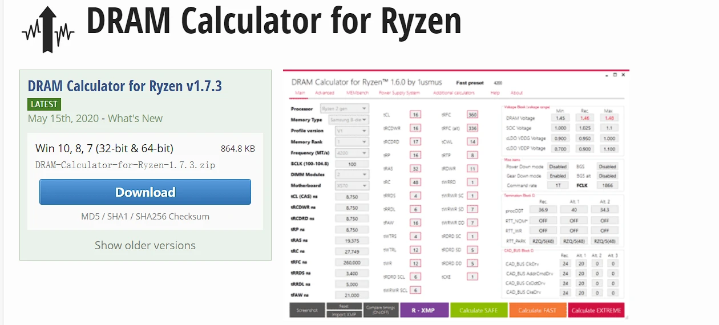Image resolution: width=719 pixels, height=325 pixels.
Task: Click Win 10, 8, 7 (32-bit & 64-bit) text
Action: [x=104, y=148]
